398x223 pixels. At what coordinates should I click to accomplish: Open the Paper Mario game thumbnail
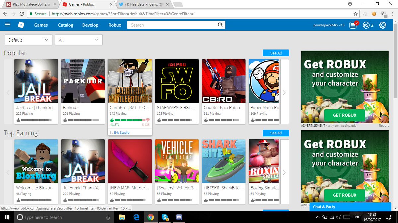tap(264, 81)
